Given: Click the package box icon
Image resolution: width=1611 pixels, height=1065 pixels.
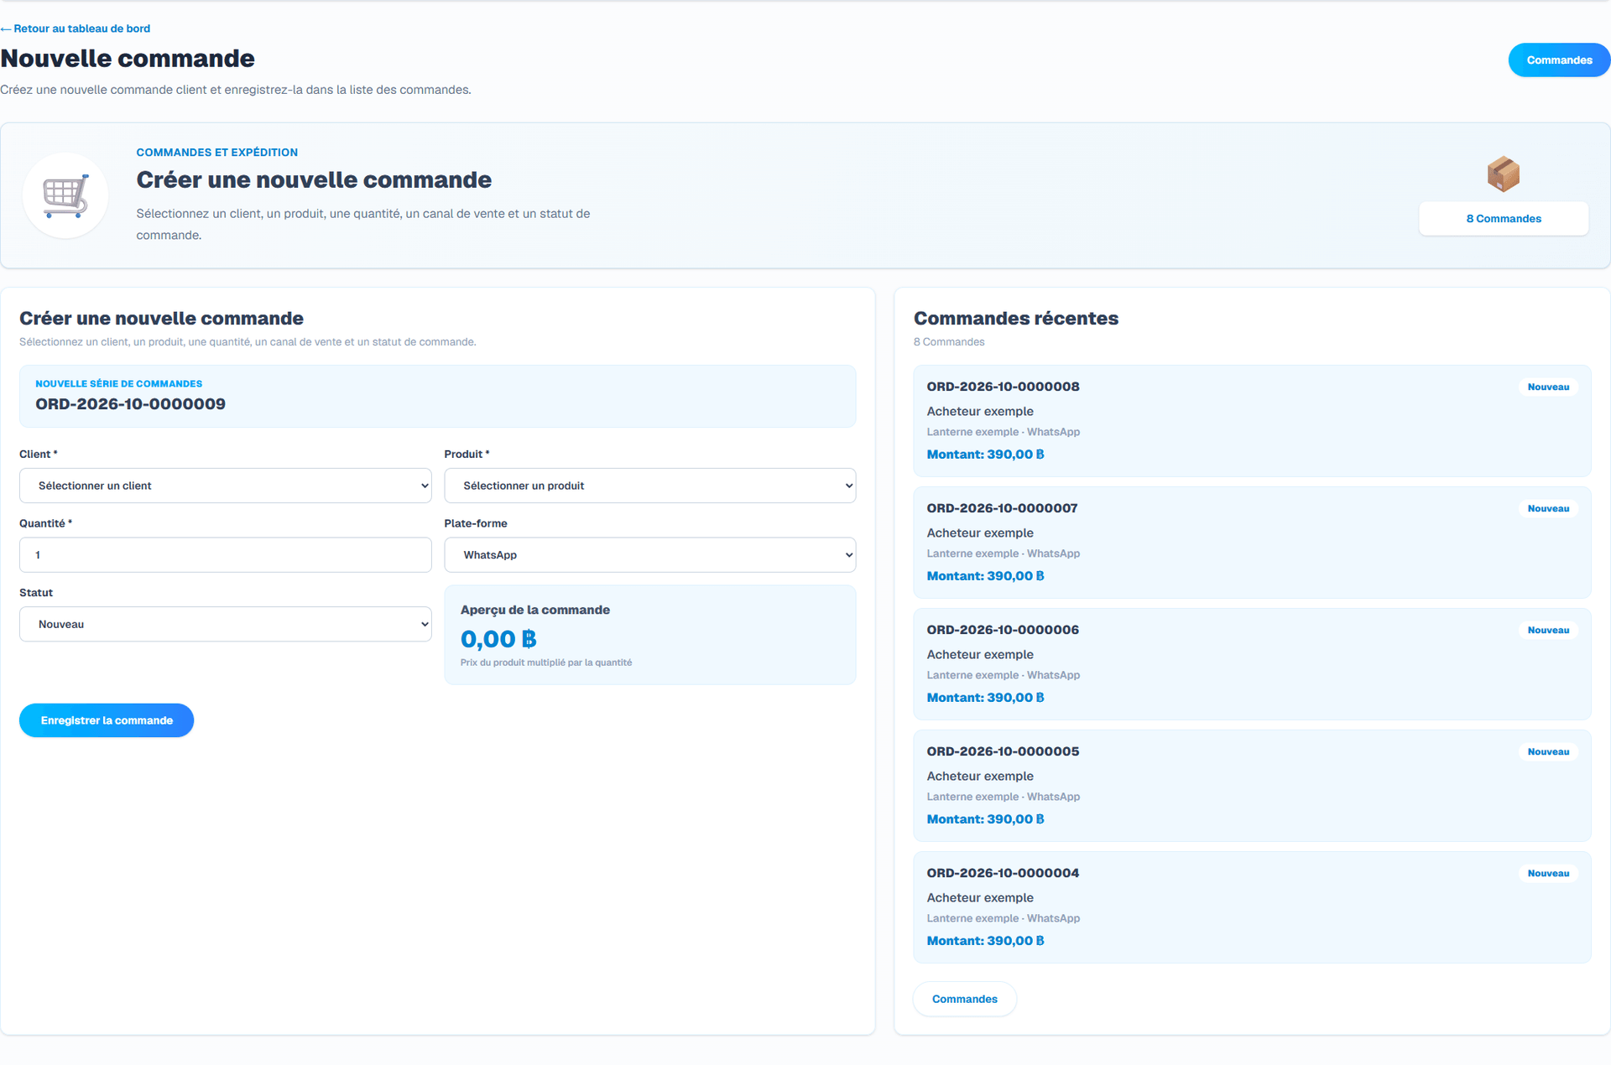Looking at the screenshot, I should [1503, 174].
